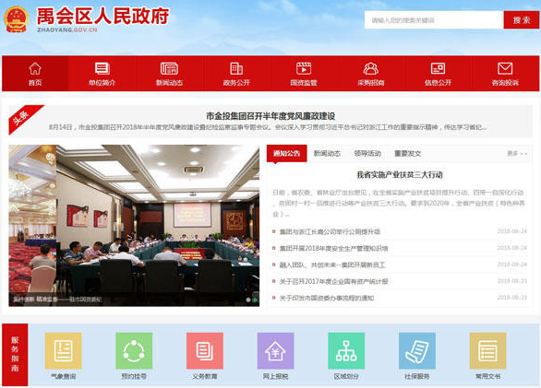541x388 pixels.
Task: Open the 国资监管 video clapper icon
Action: (304, 68)
